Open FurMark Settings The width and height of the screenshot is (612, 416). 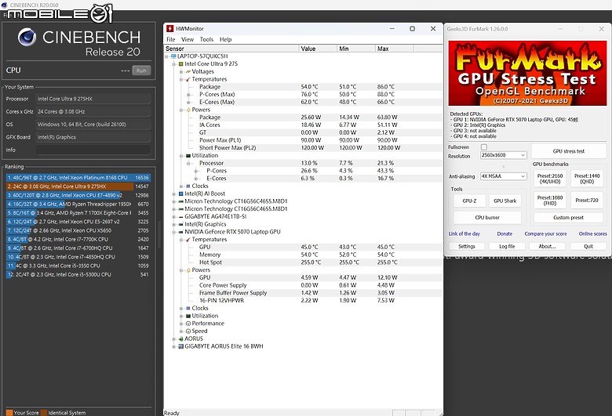pos(467,247)
